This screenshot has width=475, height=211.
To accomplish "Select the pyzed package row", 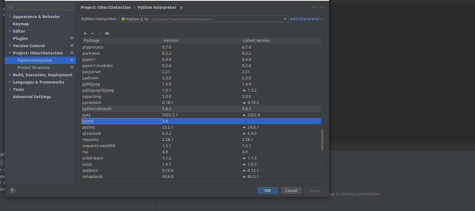I will coord(201,121).
